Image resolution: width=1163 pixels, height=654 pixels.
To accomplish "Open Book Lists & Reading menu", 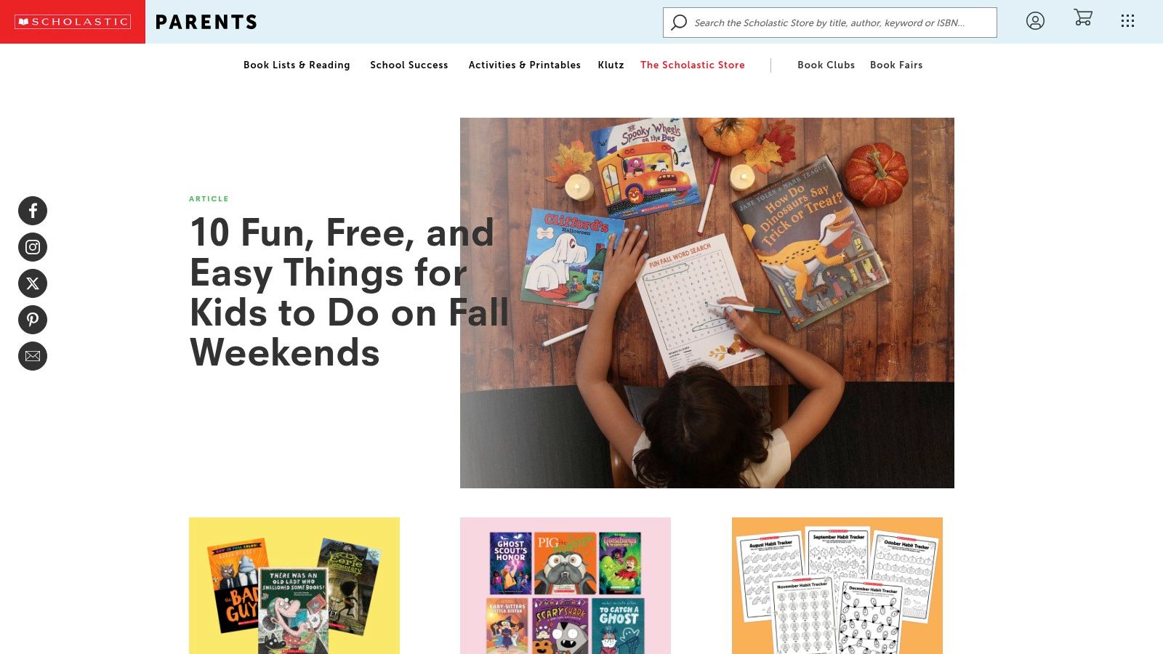I will coord(297,65).
